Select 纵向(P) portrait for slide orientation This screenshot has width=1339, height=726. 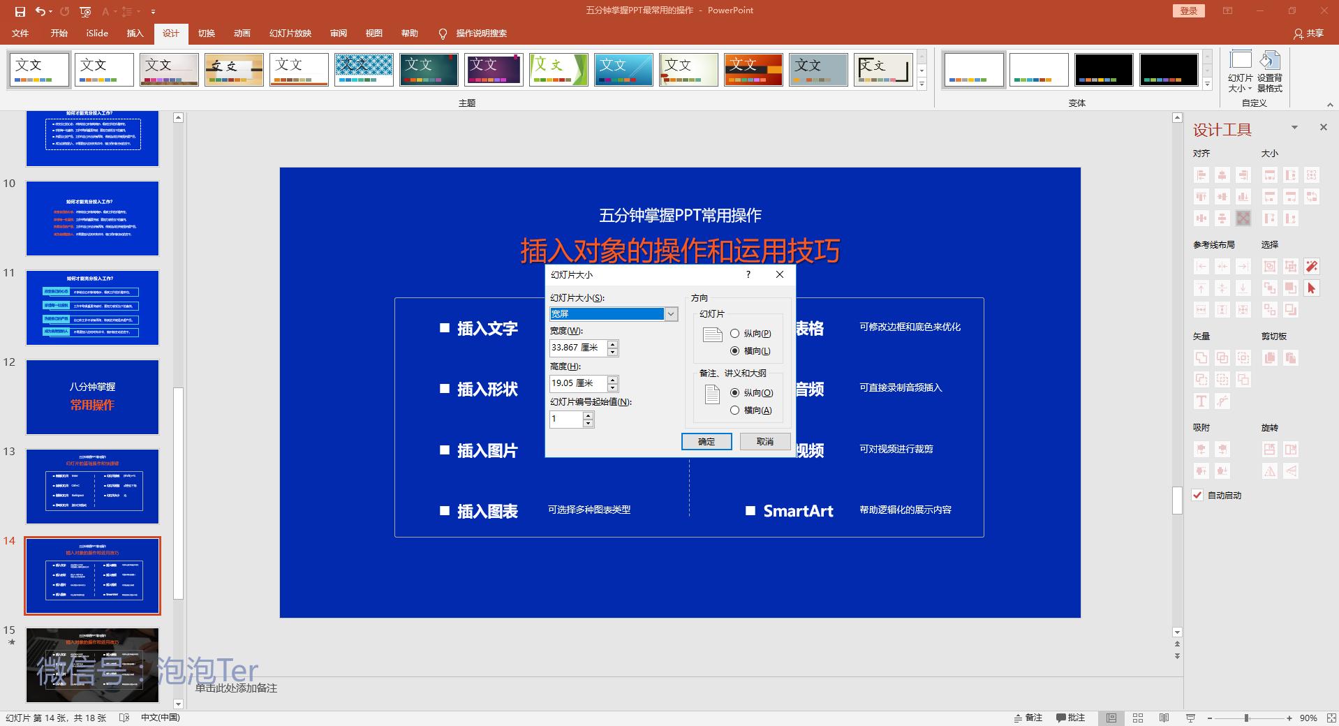click(734, 334)
